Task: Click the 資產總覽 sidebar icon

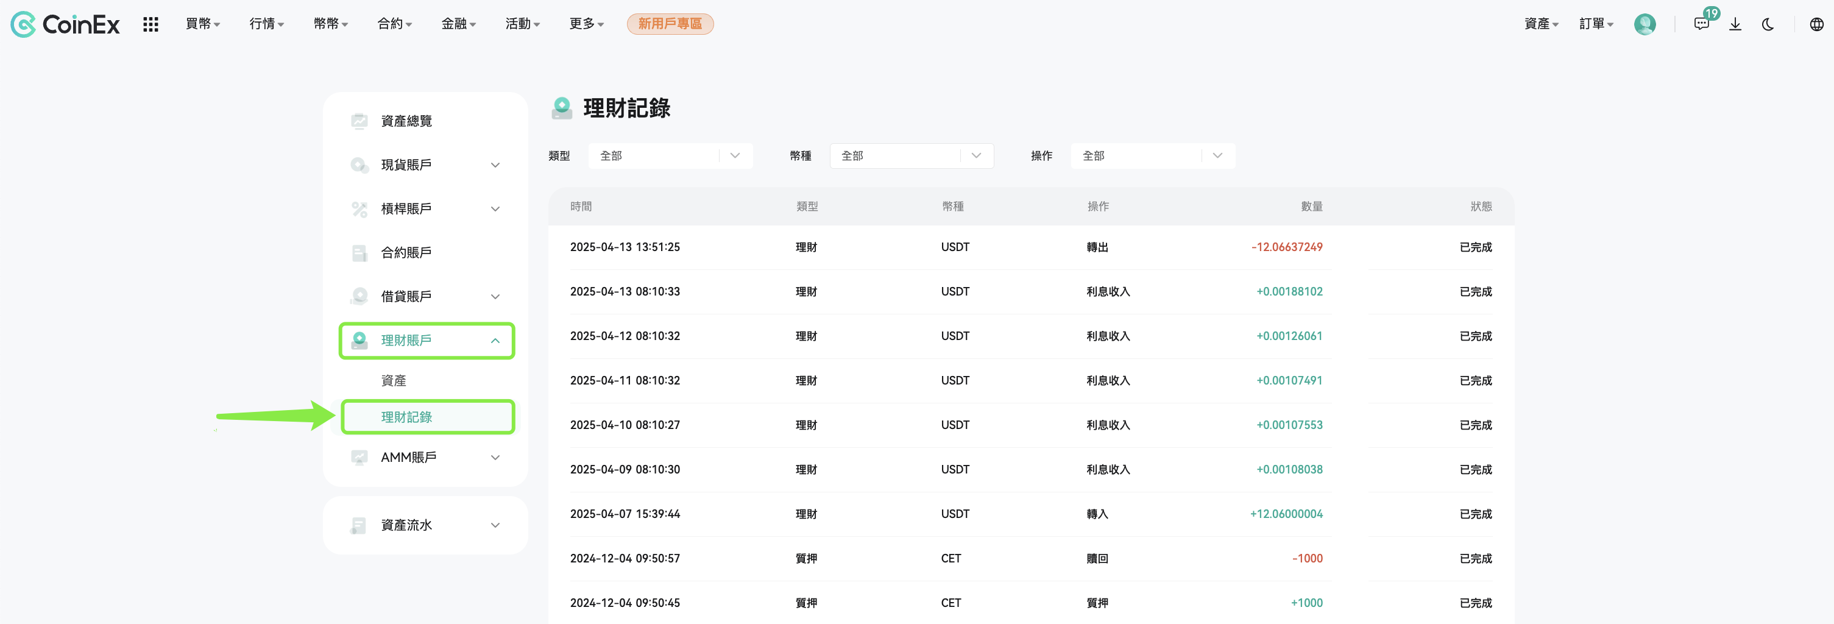Action: click(x=359, y=121)
